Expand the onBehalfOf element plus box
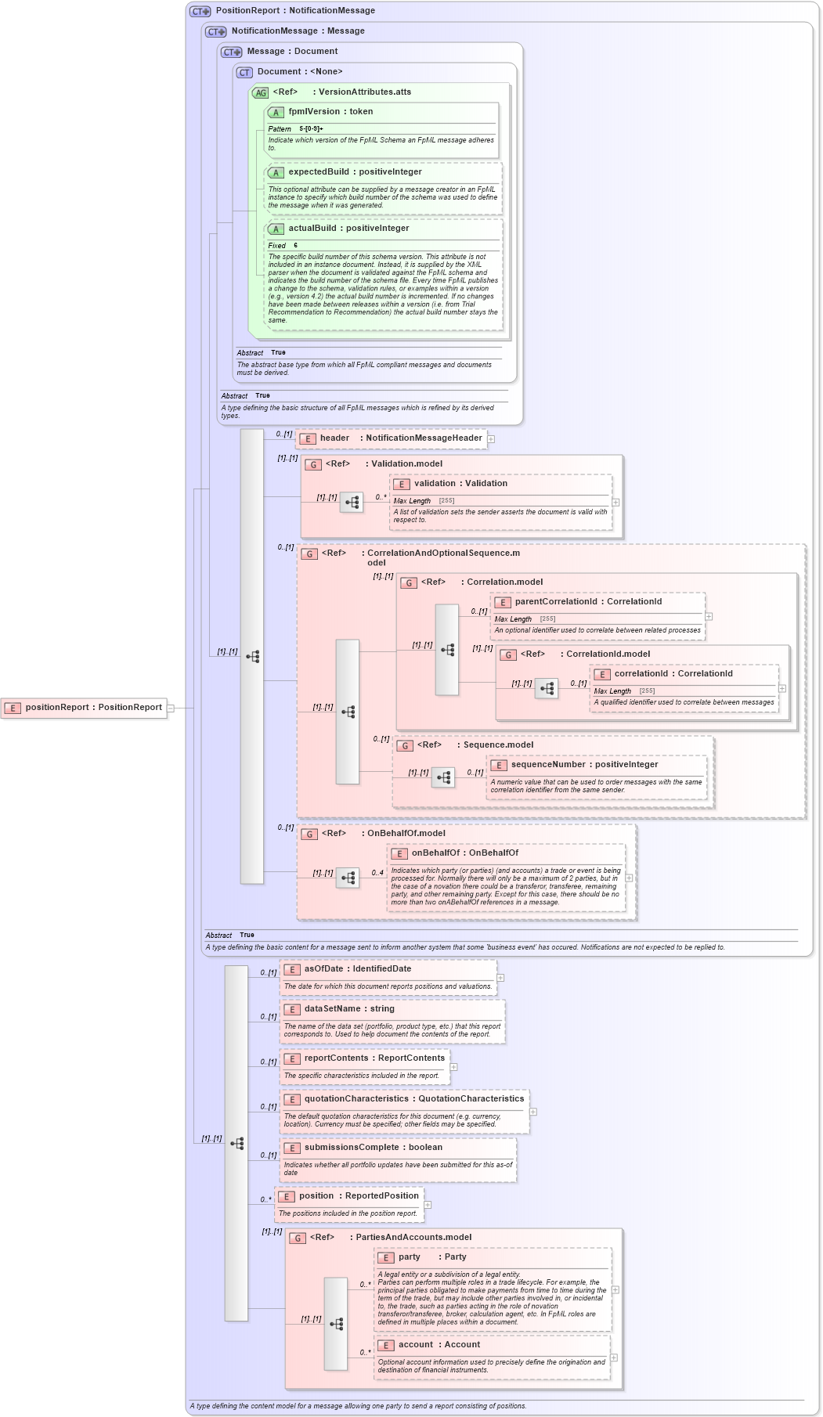This screenshot has height=1417, width=823. pos(629,878)
